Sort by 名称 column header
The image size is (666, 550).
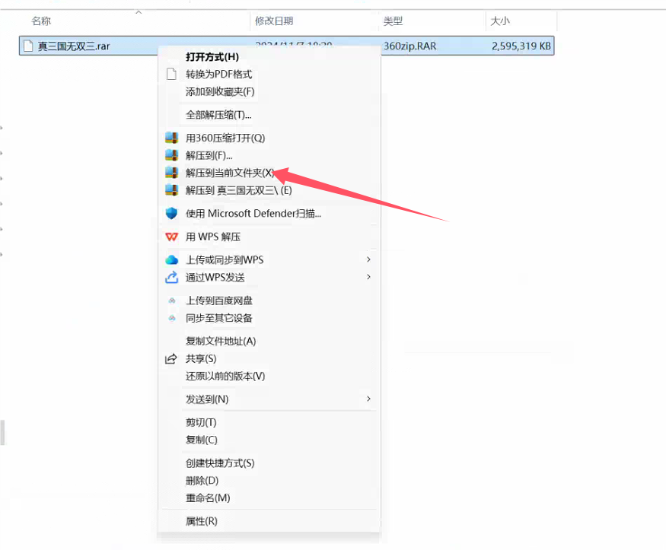(41, 21)
